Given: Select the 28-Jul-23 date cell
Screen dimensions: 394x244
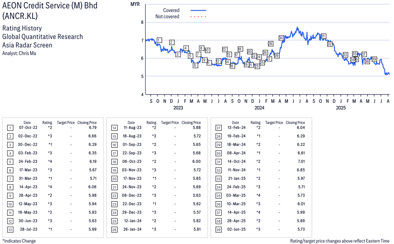Looking at the screenshot, I should coord(28,229).
